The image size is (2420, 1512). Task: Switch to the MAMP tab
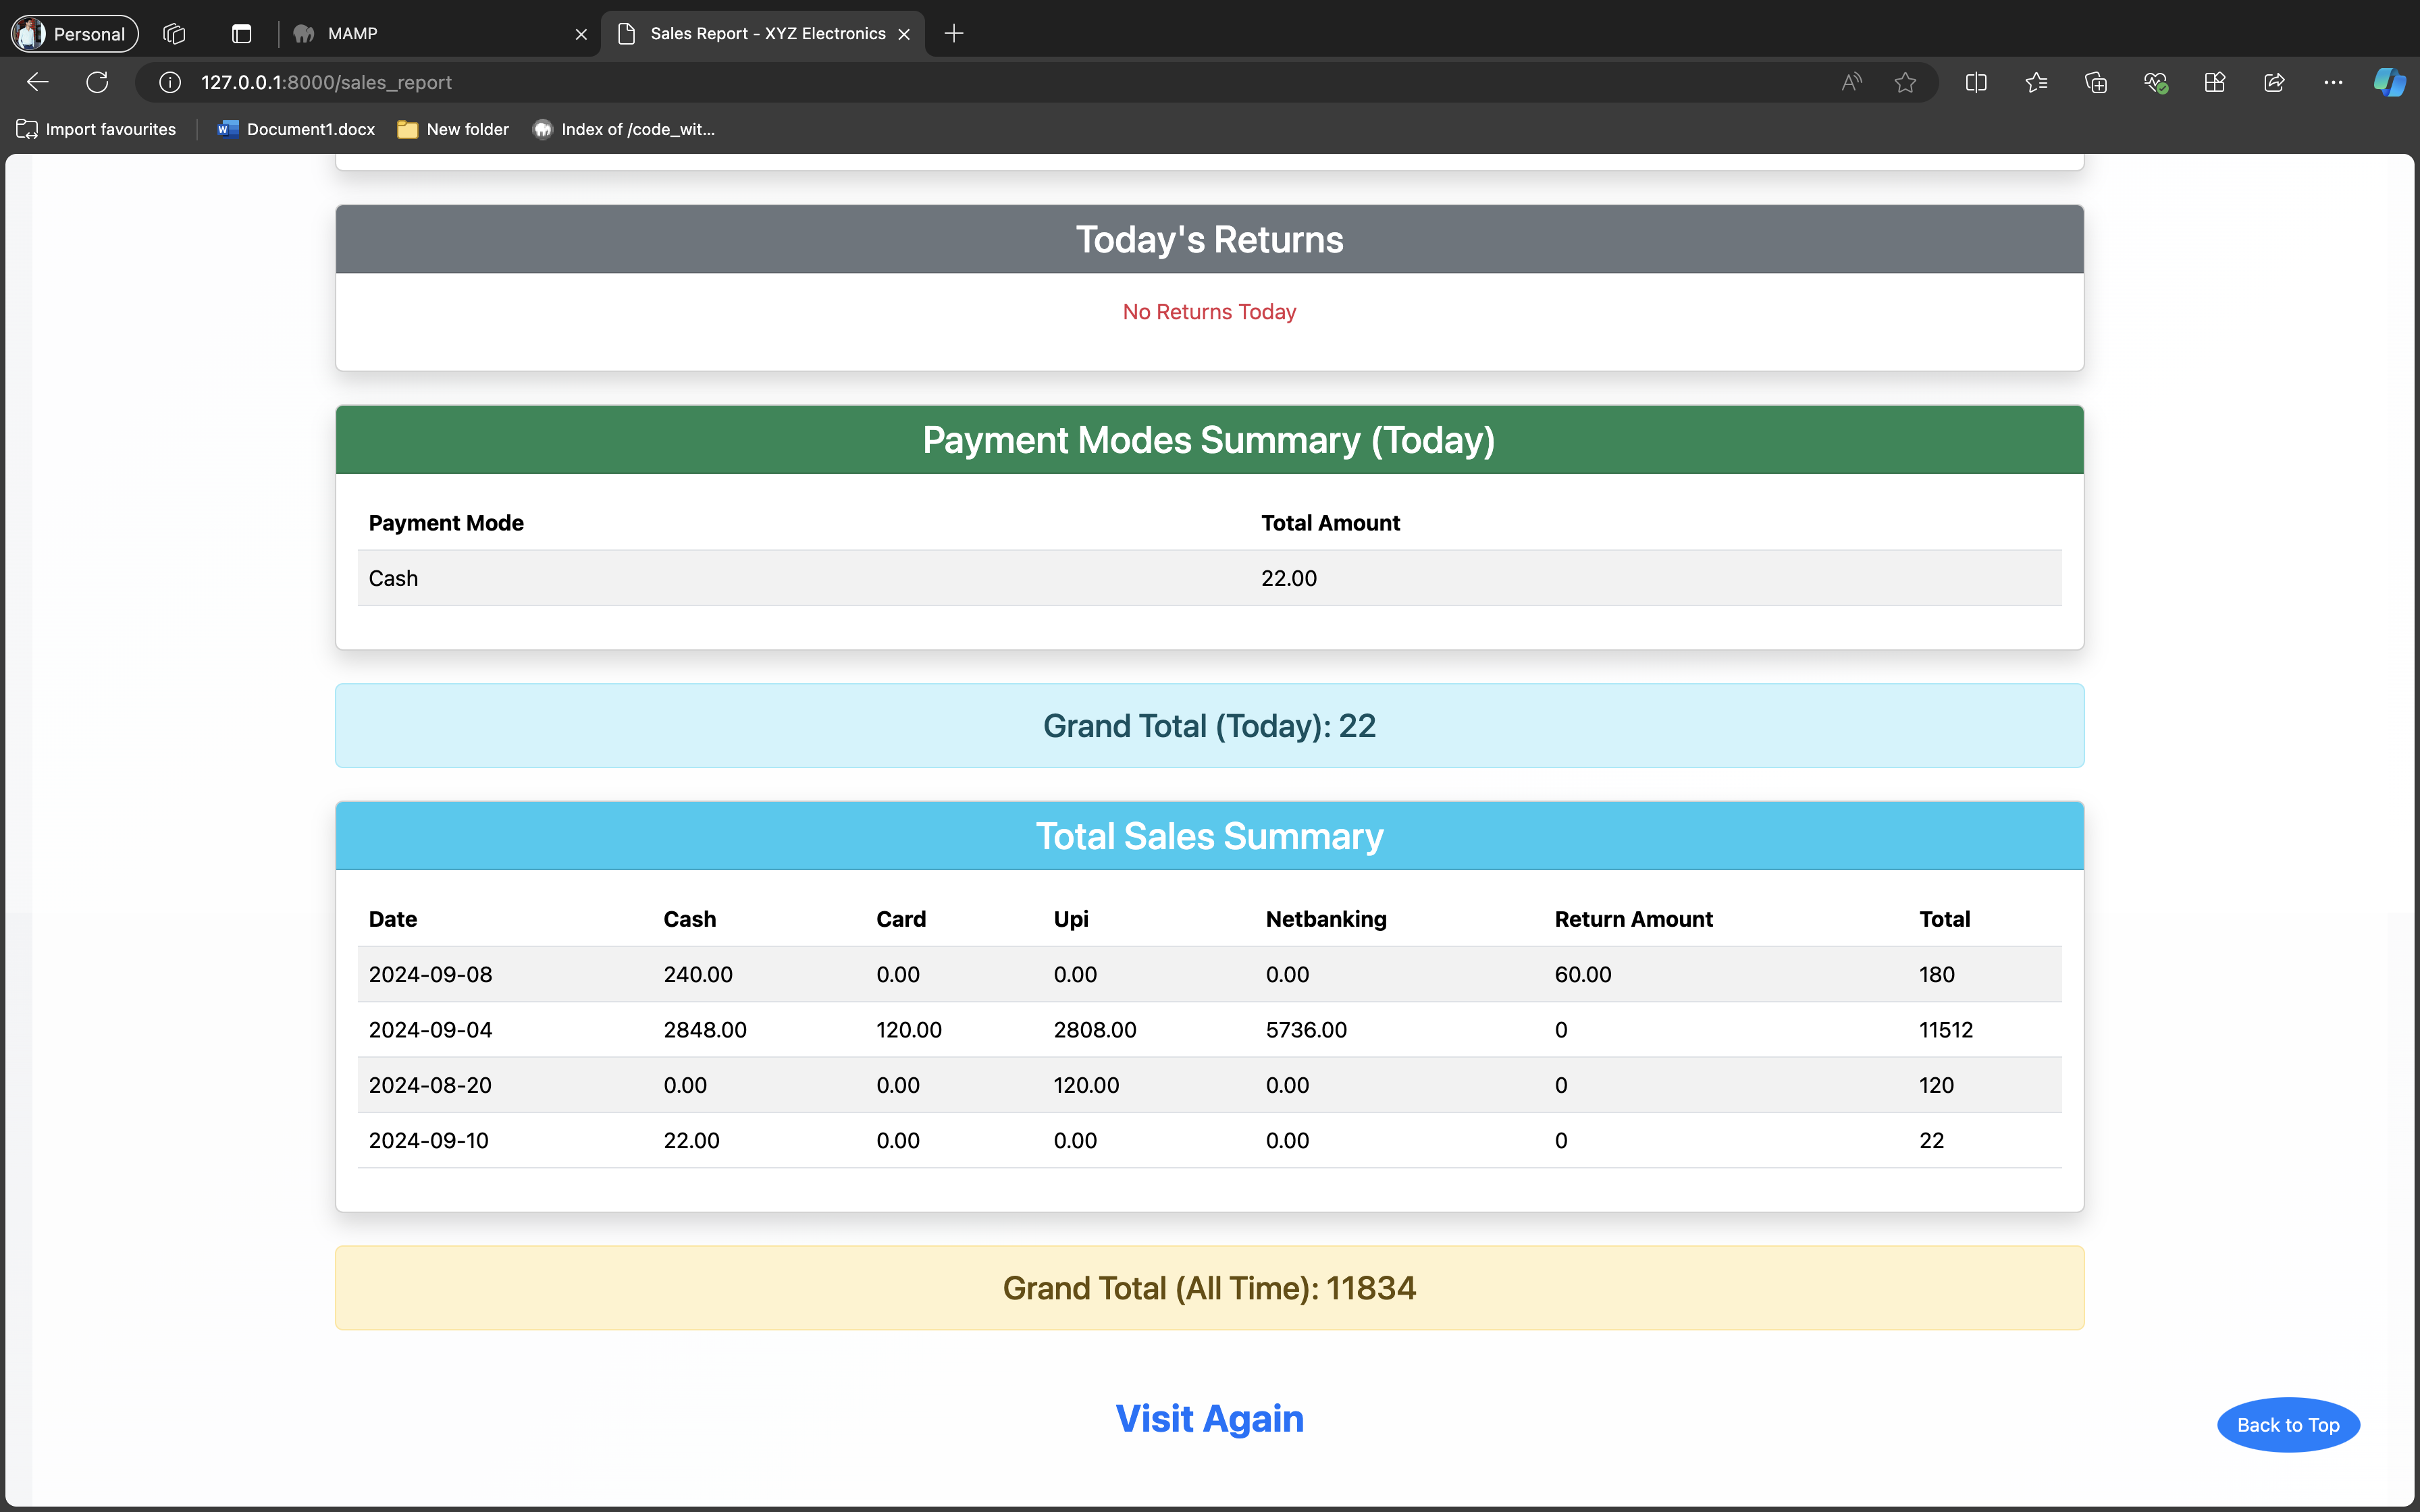440,33
